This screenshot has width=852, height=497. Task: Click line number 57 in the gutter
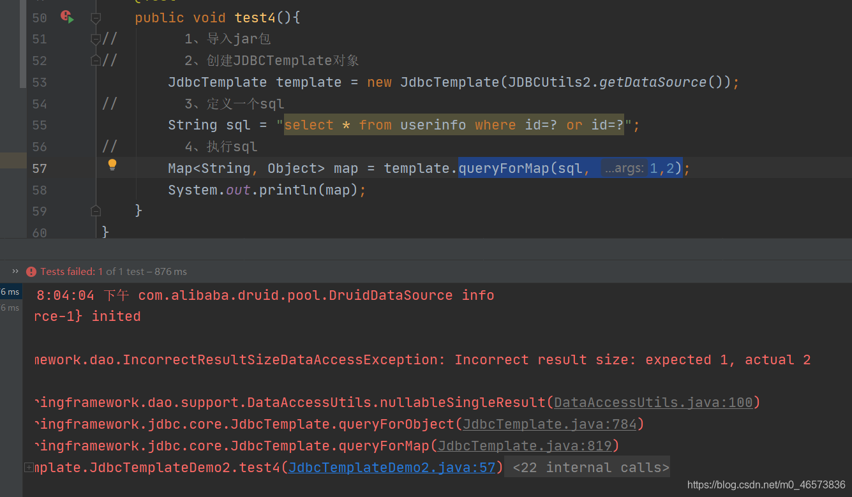40,168
